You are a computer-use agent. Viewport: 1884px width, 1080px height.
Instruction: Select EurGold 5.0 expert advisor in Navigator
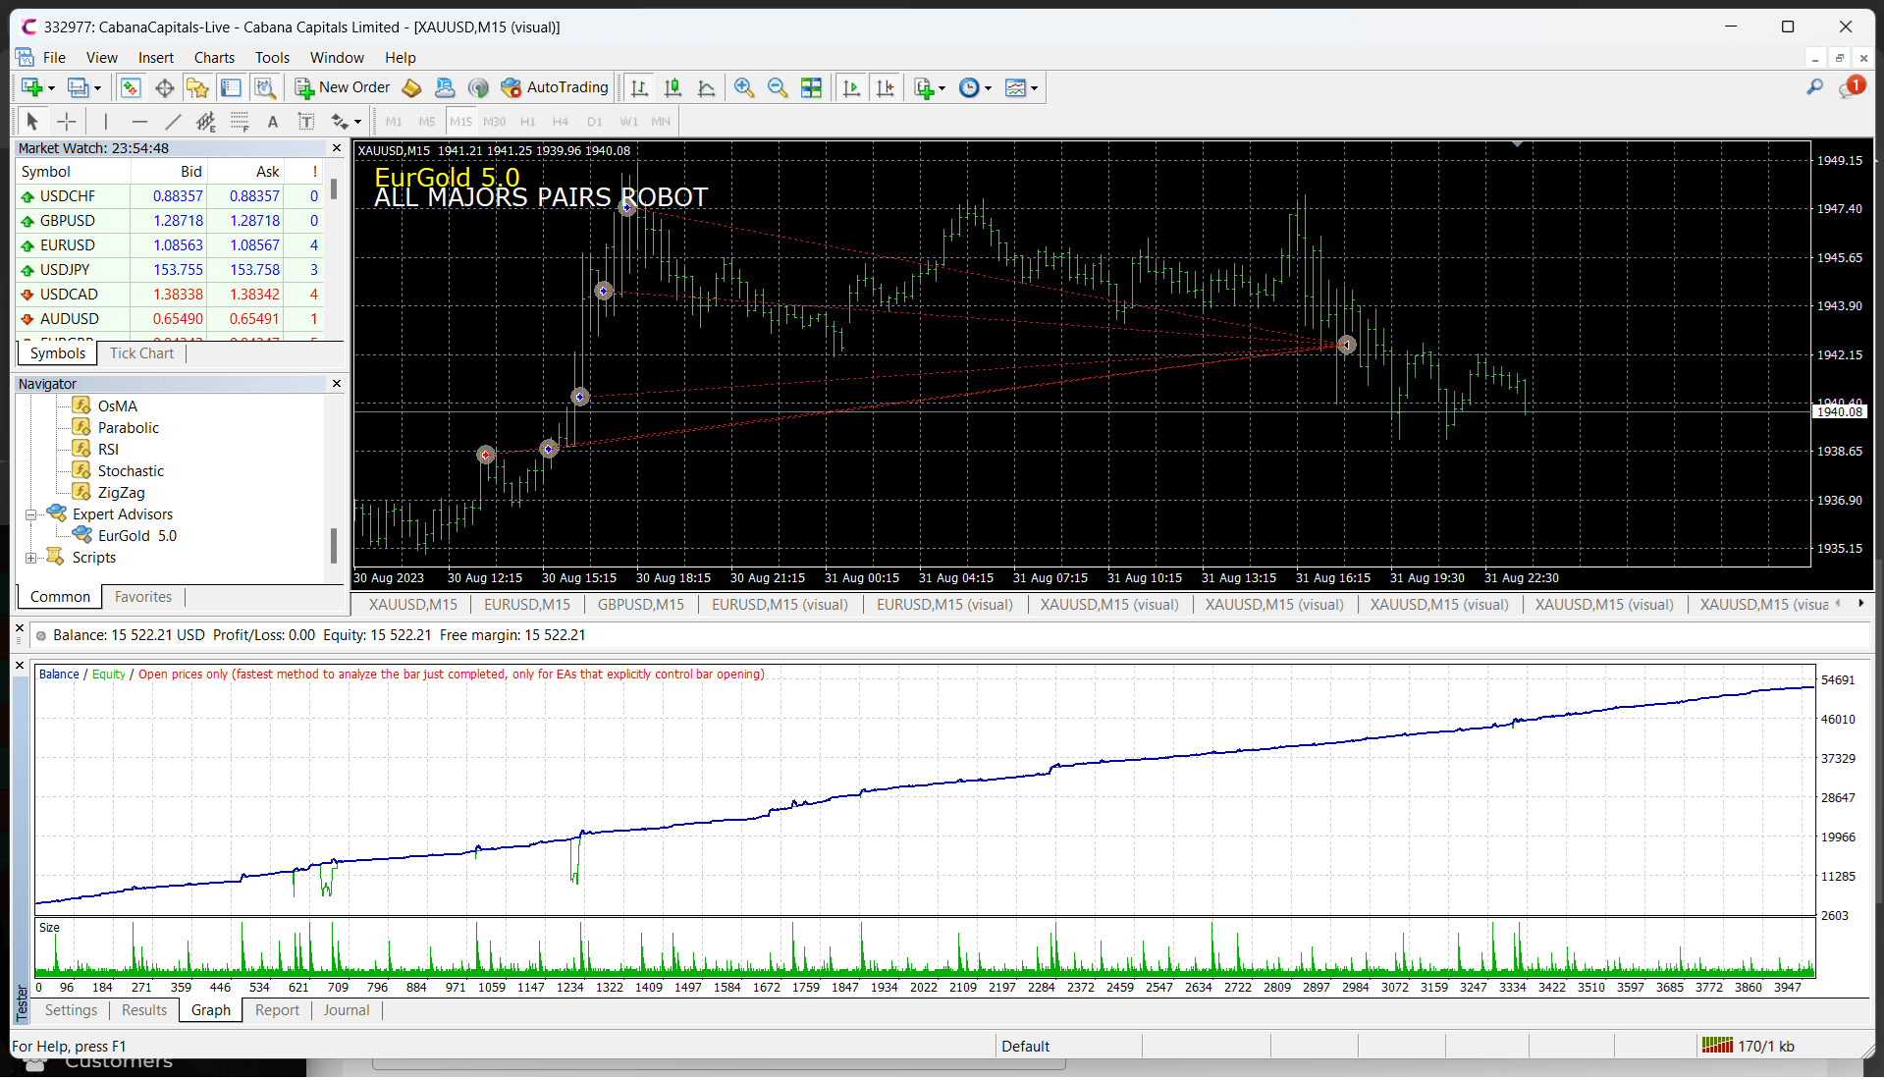[136, 536]
